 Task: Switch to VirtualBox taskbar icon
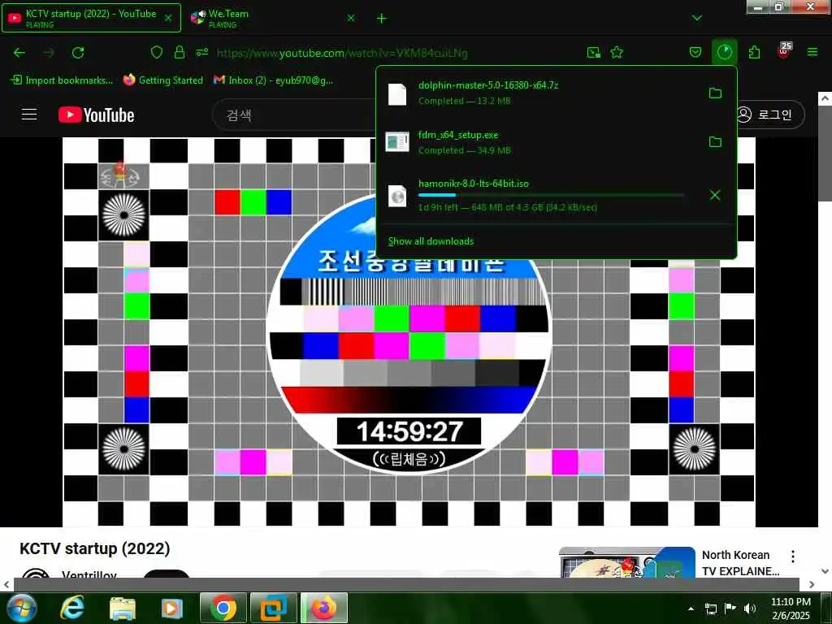pos(273,608)
